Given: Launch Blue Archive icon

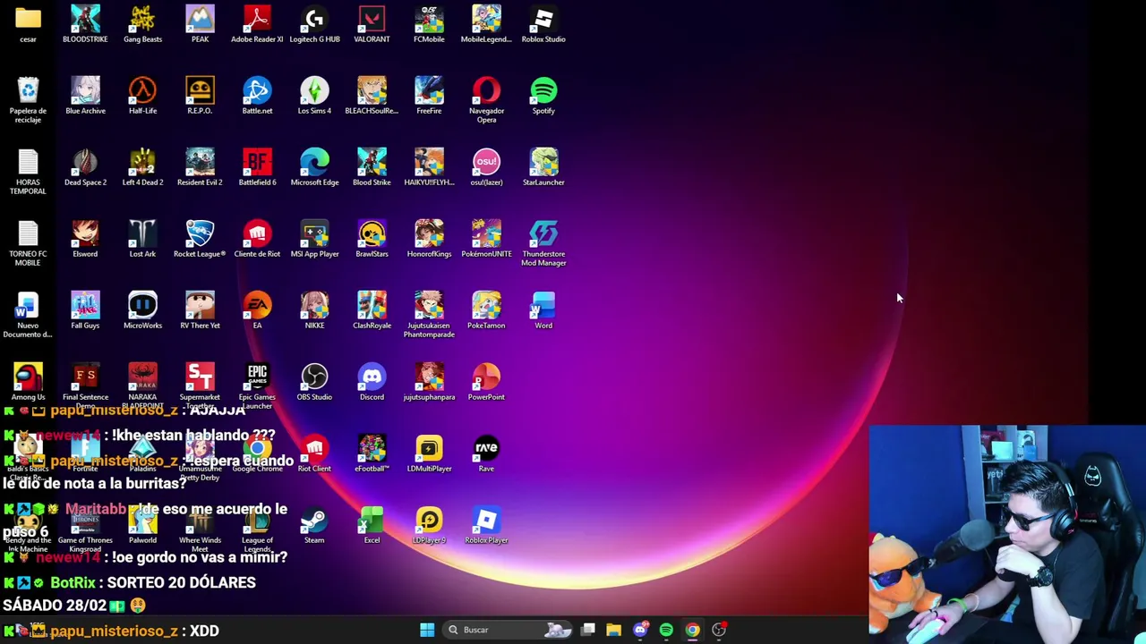Looking at the screenshot, I should [x=85, y=96].
